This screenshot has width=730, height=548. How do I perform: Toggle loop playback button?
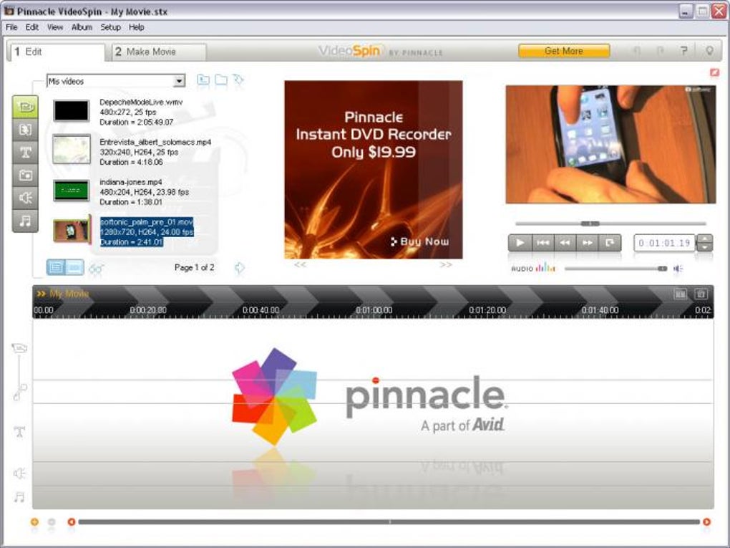click(x=610, y=243)
